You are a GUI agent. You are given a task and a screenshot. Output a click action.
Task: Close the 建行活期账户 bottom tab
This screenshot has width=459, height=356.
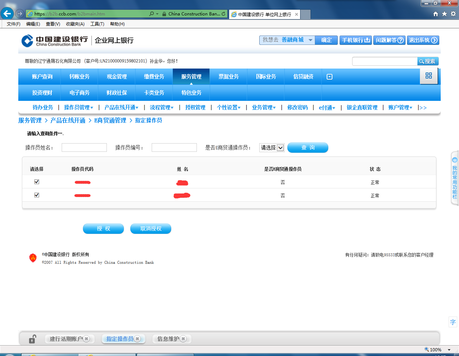[86, 339]
